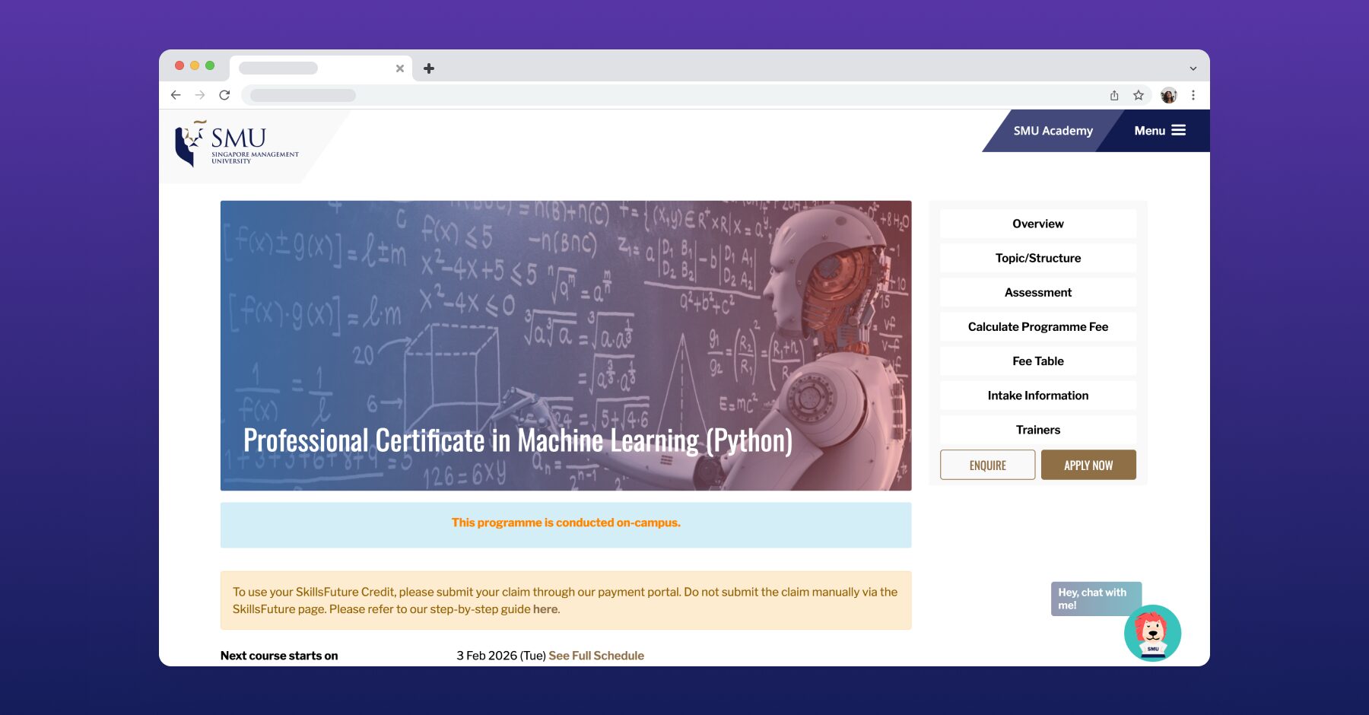Expand the window dropdown chevron at top right
Viewport: 1369px width, 715px height.
pos(1191,67)
